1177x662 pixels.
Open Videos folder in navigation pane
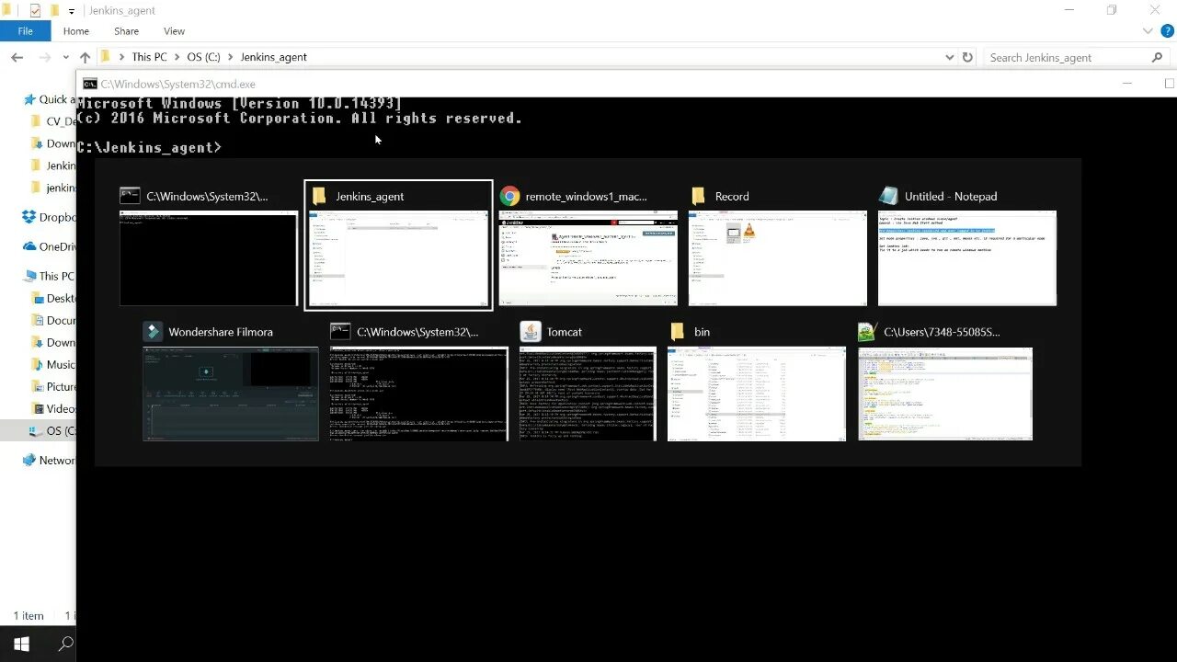(x=53, y=409)
